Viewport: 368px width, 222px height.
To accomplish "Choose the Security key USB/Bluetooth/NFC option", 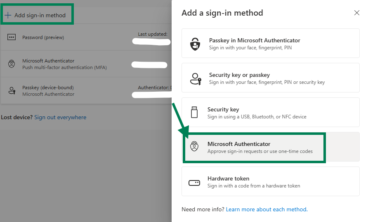I will pos(270,112).
